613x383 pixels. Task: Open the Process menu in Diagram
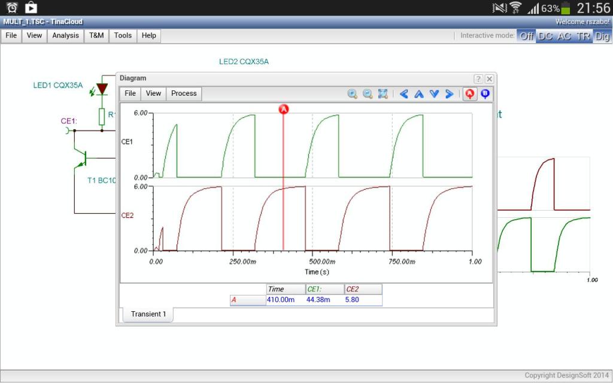pyautogui.click(x=184, y=93)
